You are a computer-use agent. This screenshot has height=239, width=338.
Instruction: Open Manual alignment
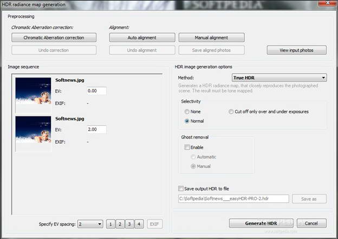pos(211,37)
